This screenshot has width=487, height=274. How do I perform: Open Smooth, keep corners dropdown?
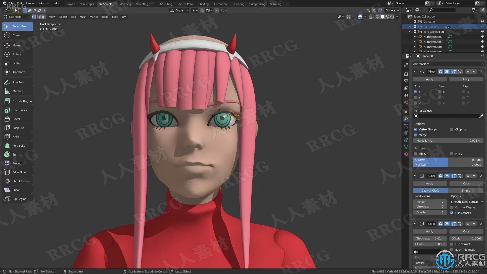(x=467, y=202)
